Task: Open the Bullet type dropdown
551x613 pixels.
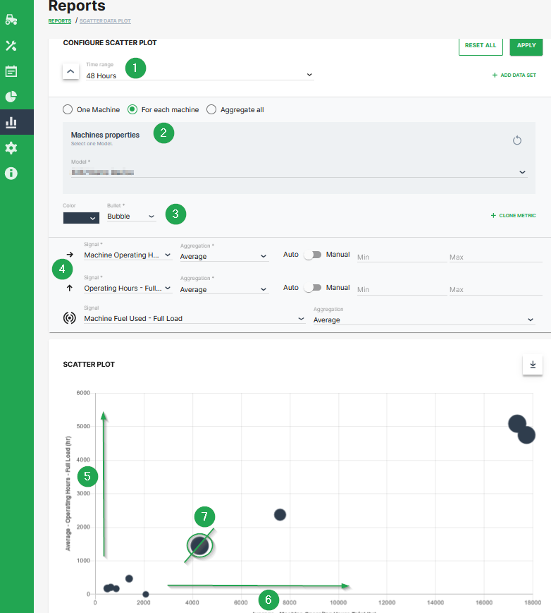Action: pyautogui.click(x=131, y=217)
